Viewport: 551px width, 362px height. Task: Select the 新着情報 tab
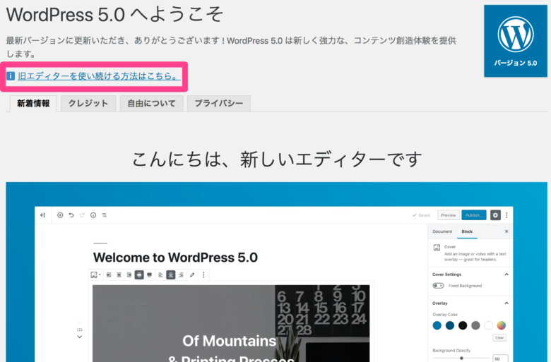point(33,103)
